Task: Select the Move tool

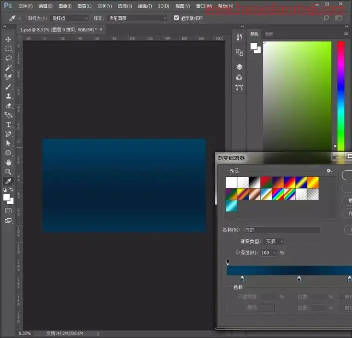Action: [8, 39]
